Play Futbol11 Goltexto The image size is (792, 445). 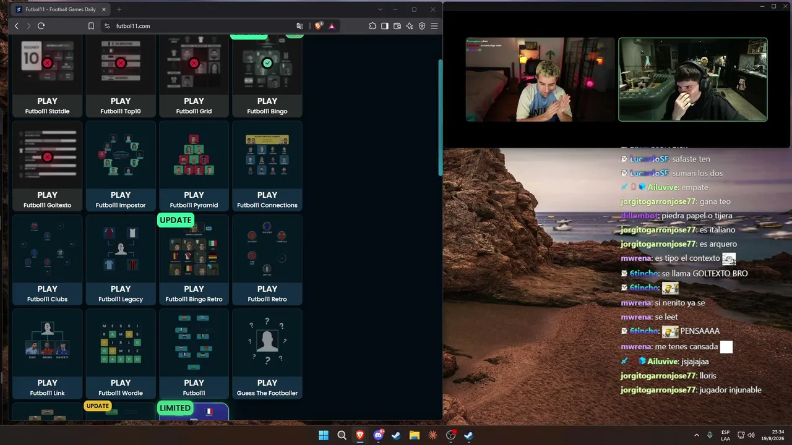click(x=47, y=166)
